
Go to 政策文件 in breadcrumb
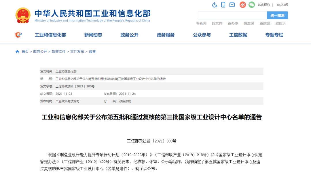(58, 52)
